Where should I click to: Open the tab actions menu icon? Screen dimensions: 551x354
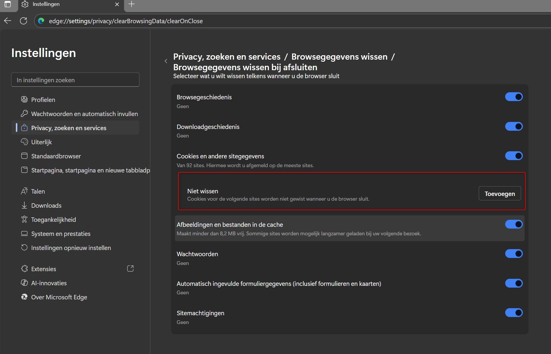8,4
